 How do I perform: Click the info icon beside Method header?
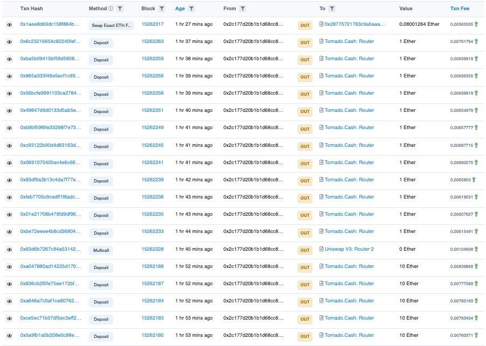[x=111, y=9]
